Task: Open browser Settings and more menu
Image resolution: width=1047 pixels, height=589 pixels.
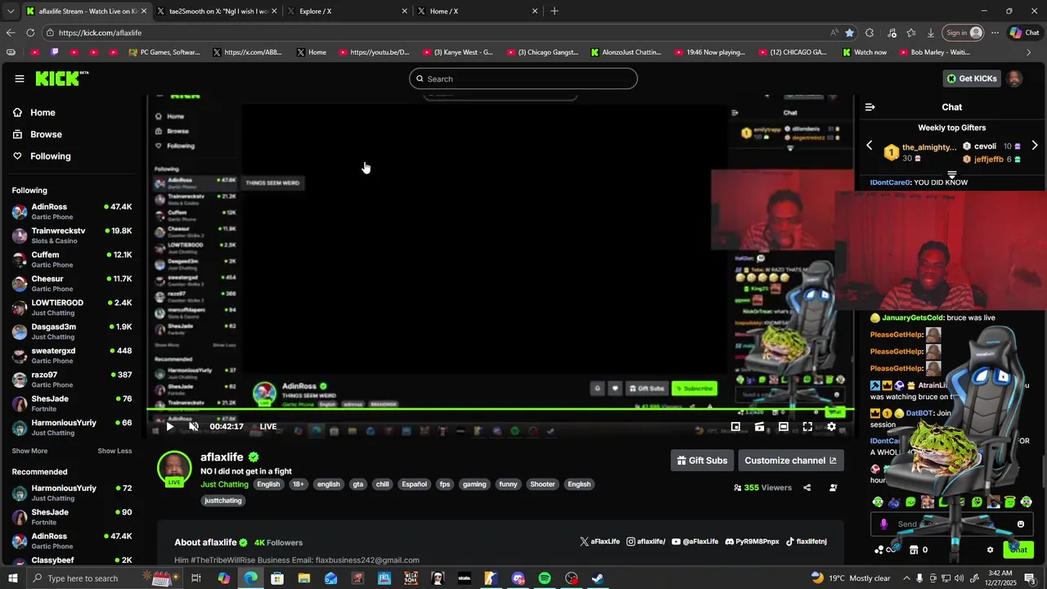Action: pyautogui.click(x=995, y=33)
